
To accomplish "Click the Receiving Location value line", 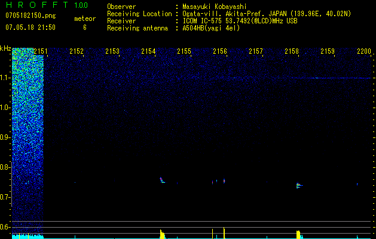I will pyautogui.click(x=267, y=14).
